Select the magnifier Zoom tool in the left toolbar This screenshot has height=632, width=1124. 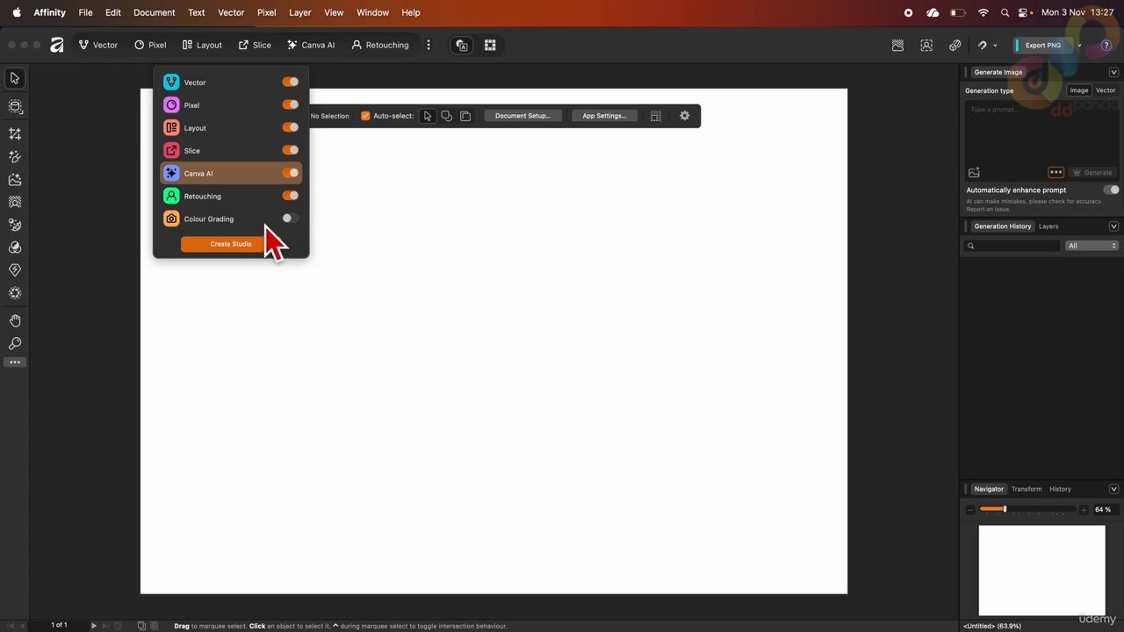tap(15, 344)
